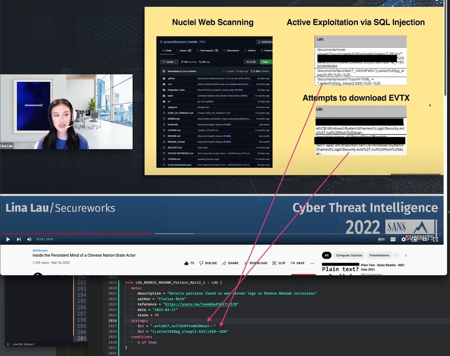Image resolution: width=450 pixels, height=356 pixels.
Task: Click the description line in meta block
Action: tap(227, 293)
